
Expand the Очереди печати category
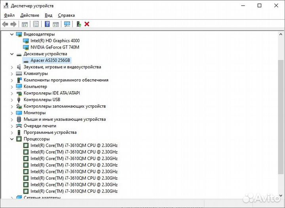12,126
